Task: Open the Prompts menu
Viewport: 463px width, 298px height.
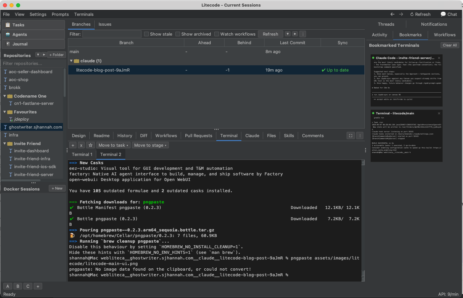Action: coord(60,14)
